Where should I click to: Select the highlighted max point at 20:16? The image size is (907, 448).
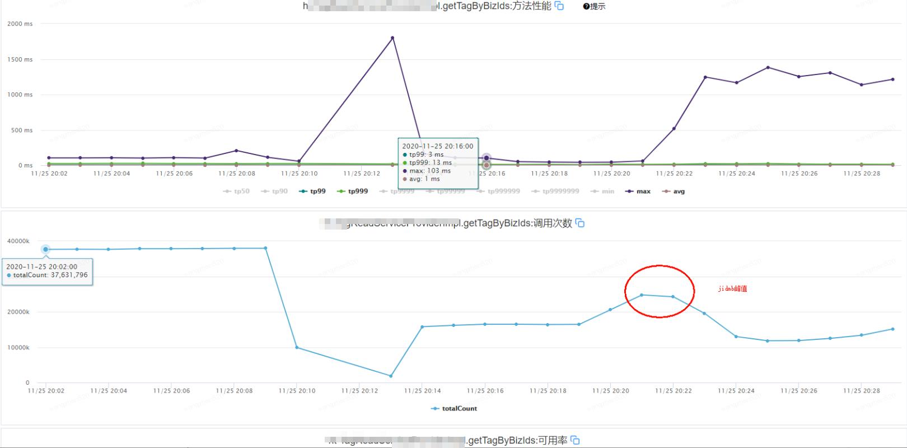(487, 158)
